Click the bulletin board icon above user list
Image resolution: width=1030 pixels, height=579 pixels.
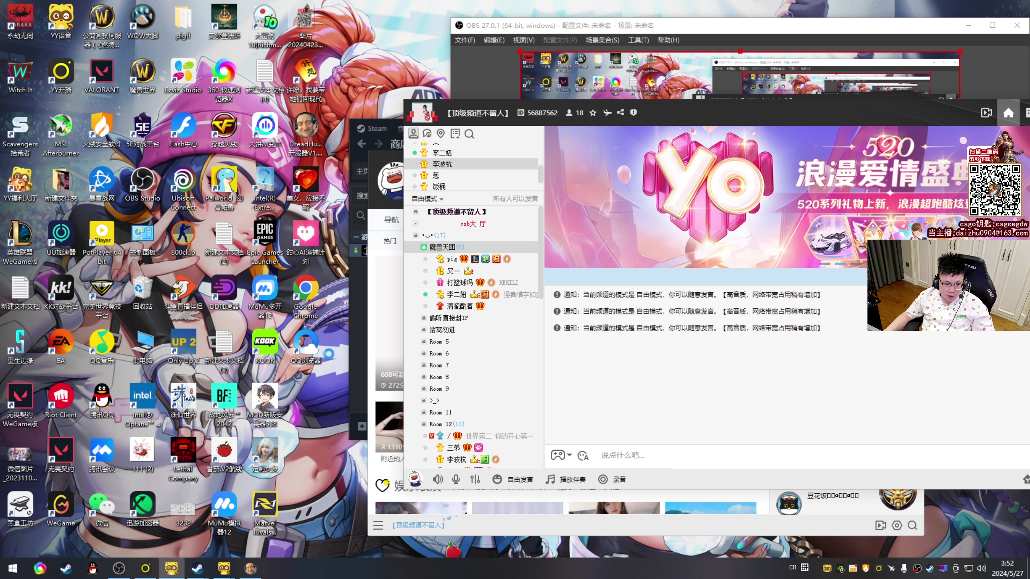[x=455, y=133]
